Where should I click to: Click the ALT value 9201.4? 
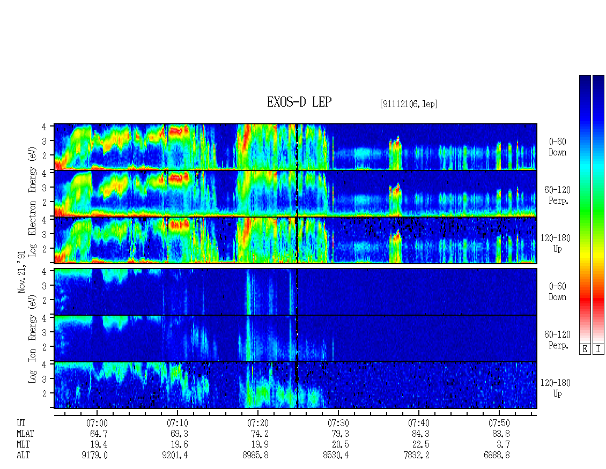click(x=175, y=456)
